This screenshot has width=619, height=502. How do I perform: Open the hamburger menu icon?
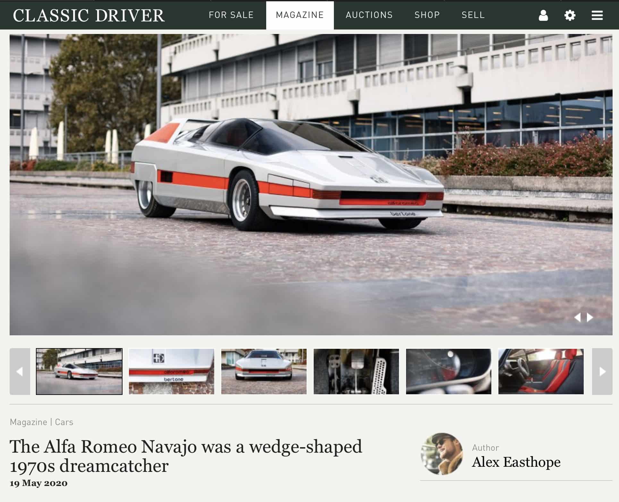597,15
